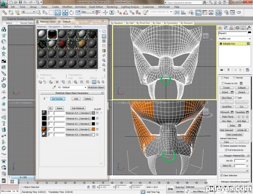Screen dimensions: 253x194
Task: Open the Create panel tab icon
Action: 220,28
